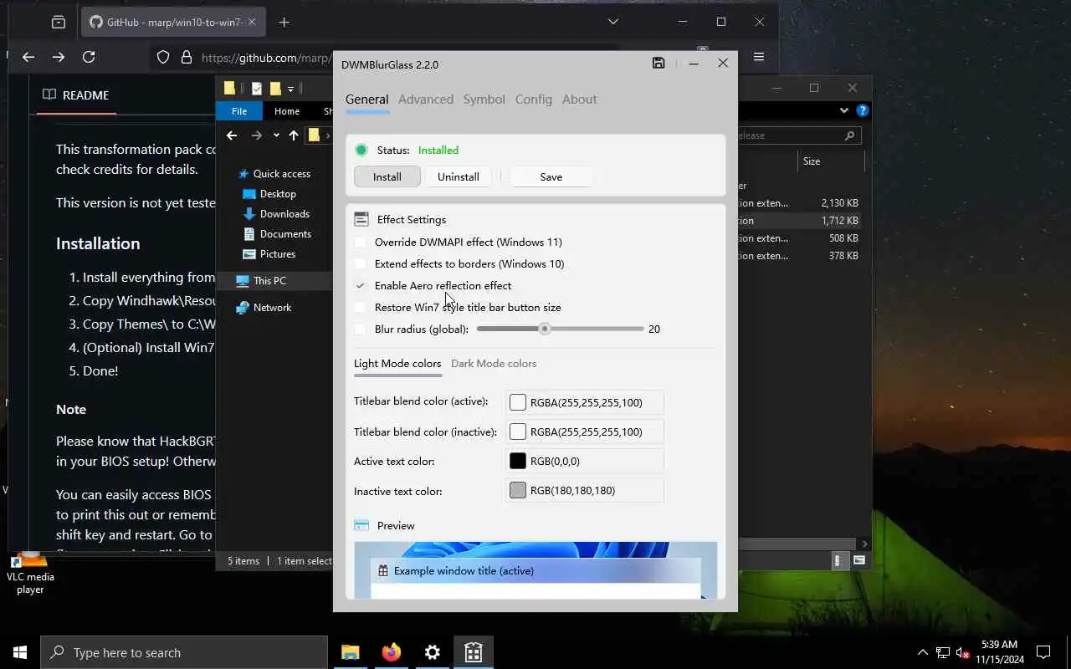
Task: Open the notification center icon
Action: coord(1043,652)
